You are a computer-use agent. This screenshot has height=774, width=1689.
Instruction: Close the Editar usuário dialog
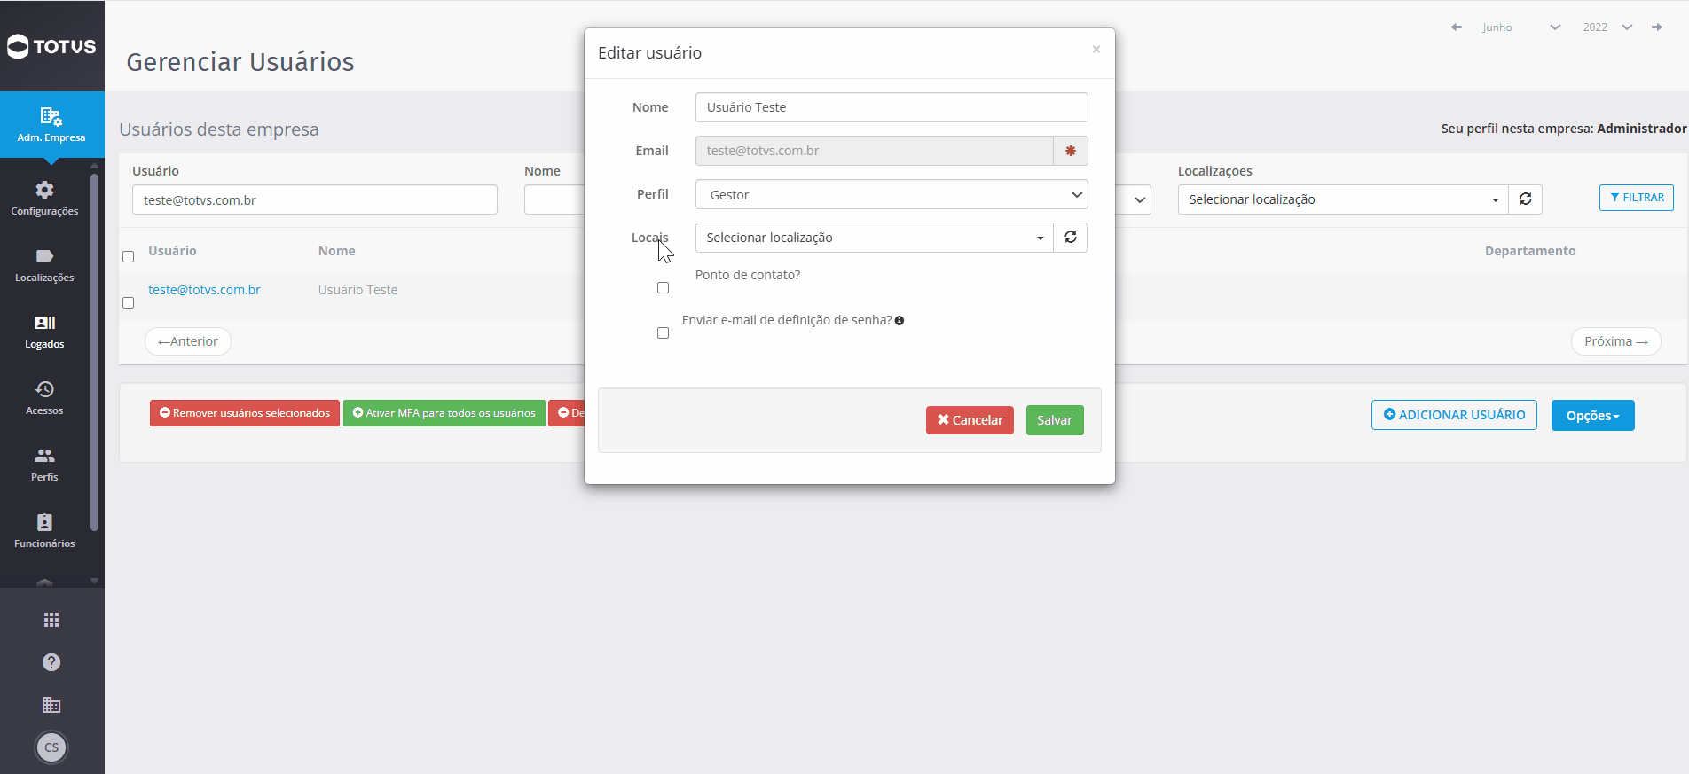pyautogui.click(x=1096, y=50)
